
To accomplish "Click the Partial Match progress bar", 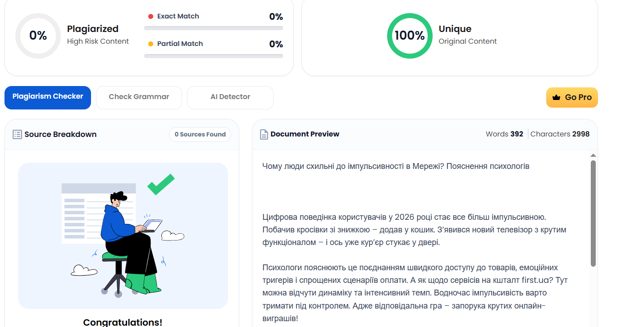I will tap(214, 56).
